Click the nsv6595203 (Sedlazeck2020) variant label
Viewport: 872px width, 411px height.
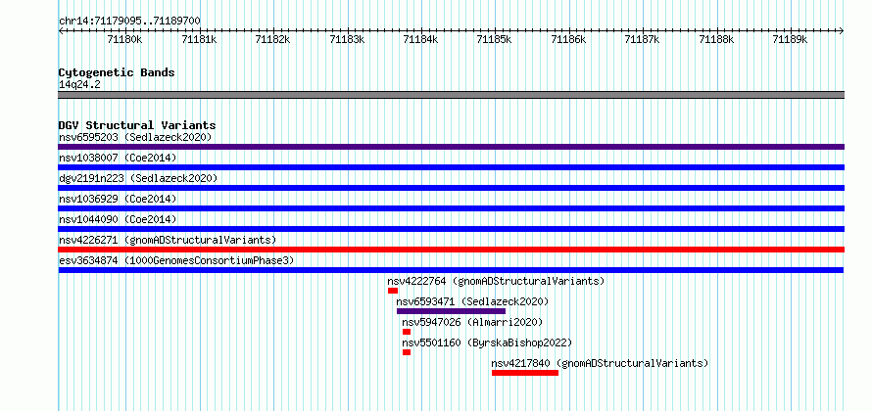[x=135, y=137]
